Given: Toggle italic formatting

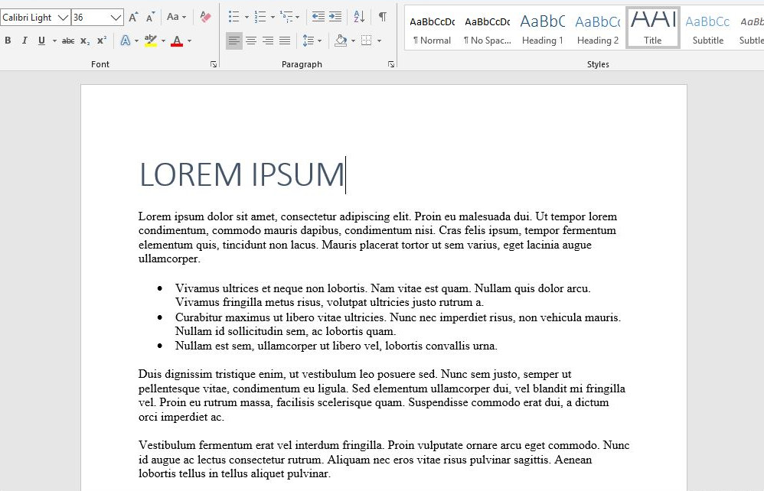Looking at the screenshot, I should point(24,41).
